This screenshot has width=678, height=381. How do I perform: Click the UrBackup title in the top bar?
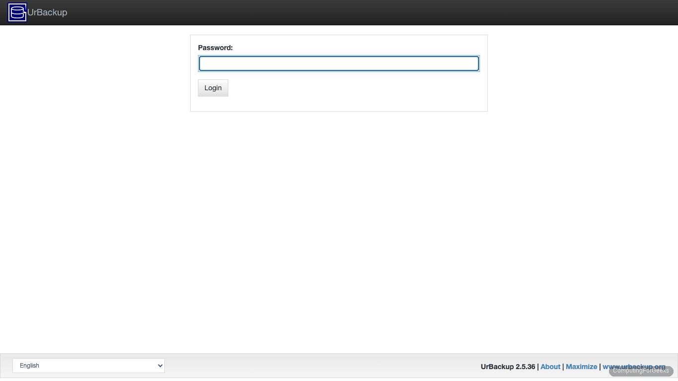(48, 12)
